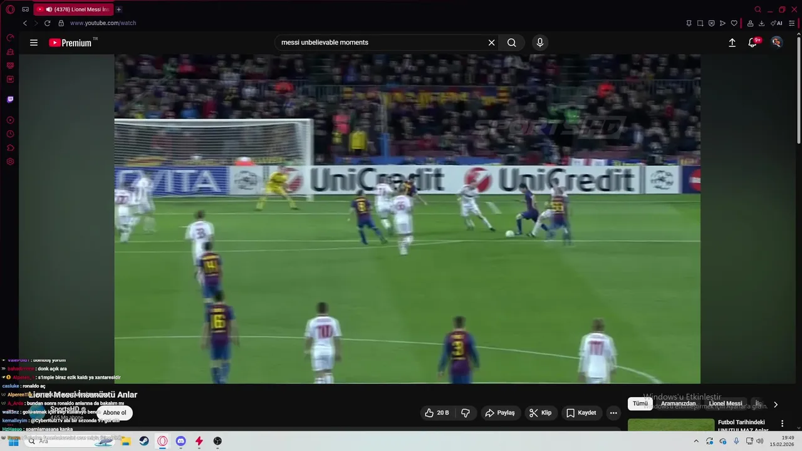Open the taskbar clock showing 19:49
The height and width of the screenshot is (451, 802).
[x=782, y=441]
